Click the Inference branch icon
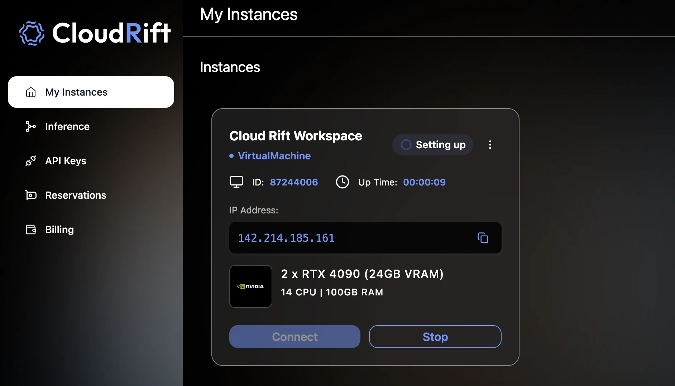675x386 pixels. tap(30, 126)
